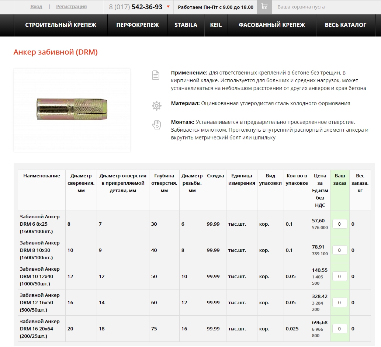Click the gear icon beside Материал
This screenshot has height=347, width=381.
(x=156, y=106)
